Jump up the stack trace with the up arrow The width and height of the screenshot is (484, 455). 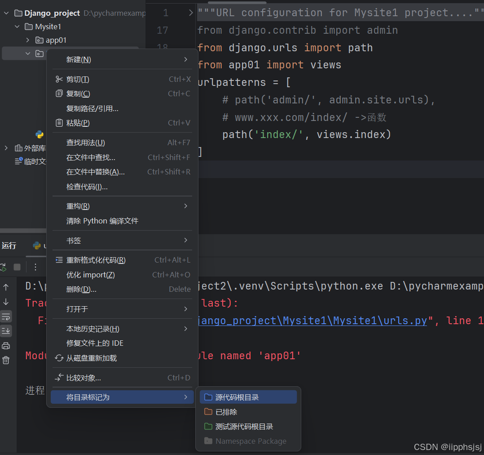tap(6, 286)
